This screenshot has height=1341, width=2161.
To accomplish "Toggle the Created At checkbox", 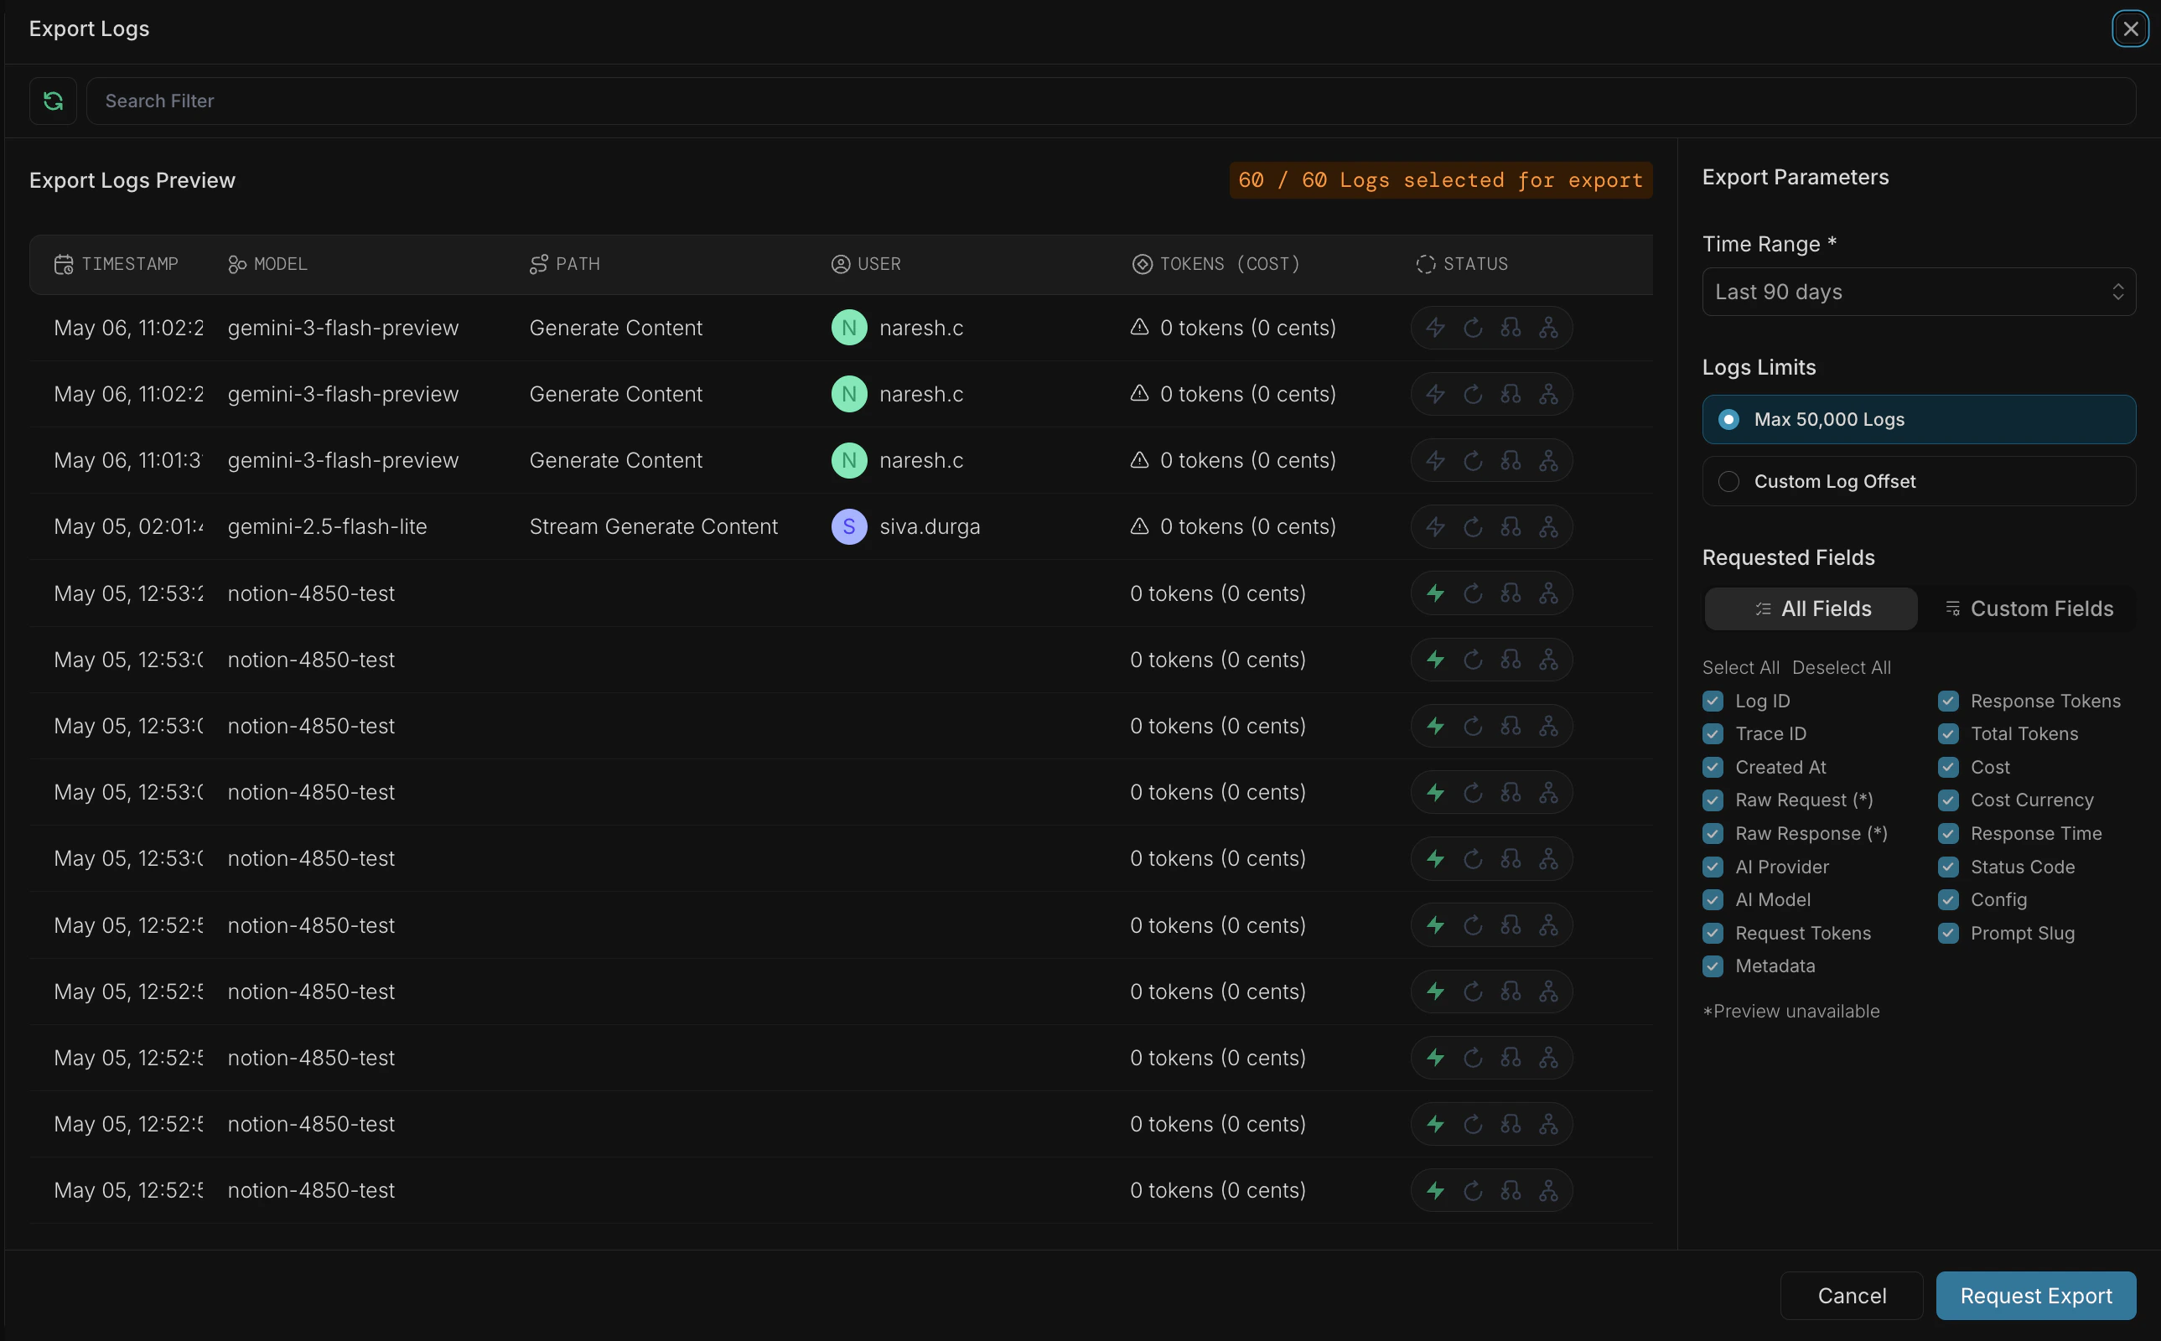I will pyautogui.click(x=1713, y=767).
